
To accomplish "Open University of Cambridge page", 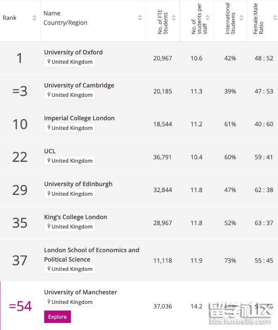I will [x=79, y=85].
